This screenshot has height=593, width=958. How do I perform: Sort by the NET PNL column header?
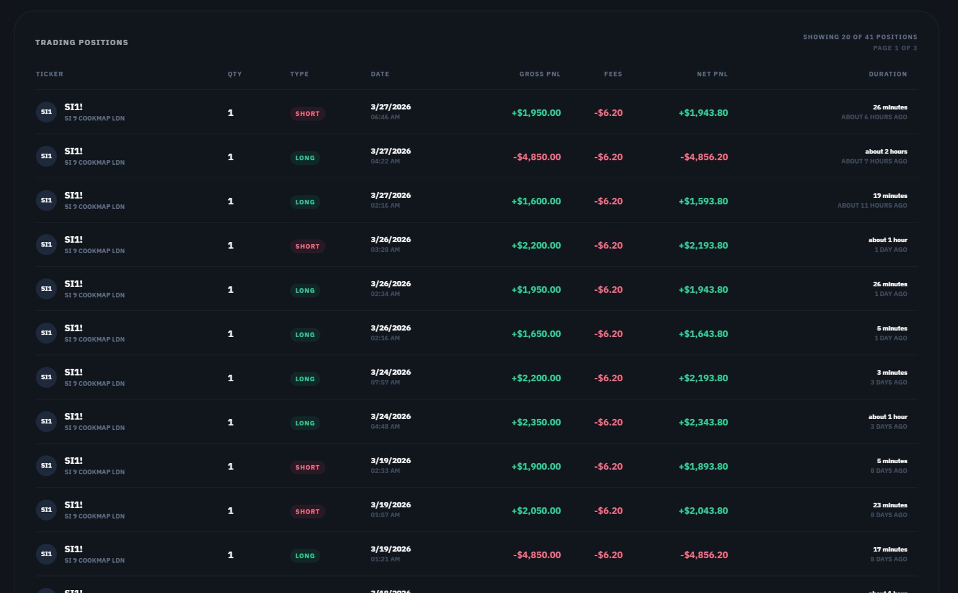(712, 74)
